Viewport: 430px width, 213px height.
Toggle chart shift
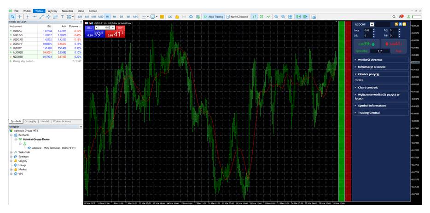pyautogui.click(x=306, y=17)
